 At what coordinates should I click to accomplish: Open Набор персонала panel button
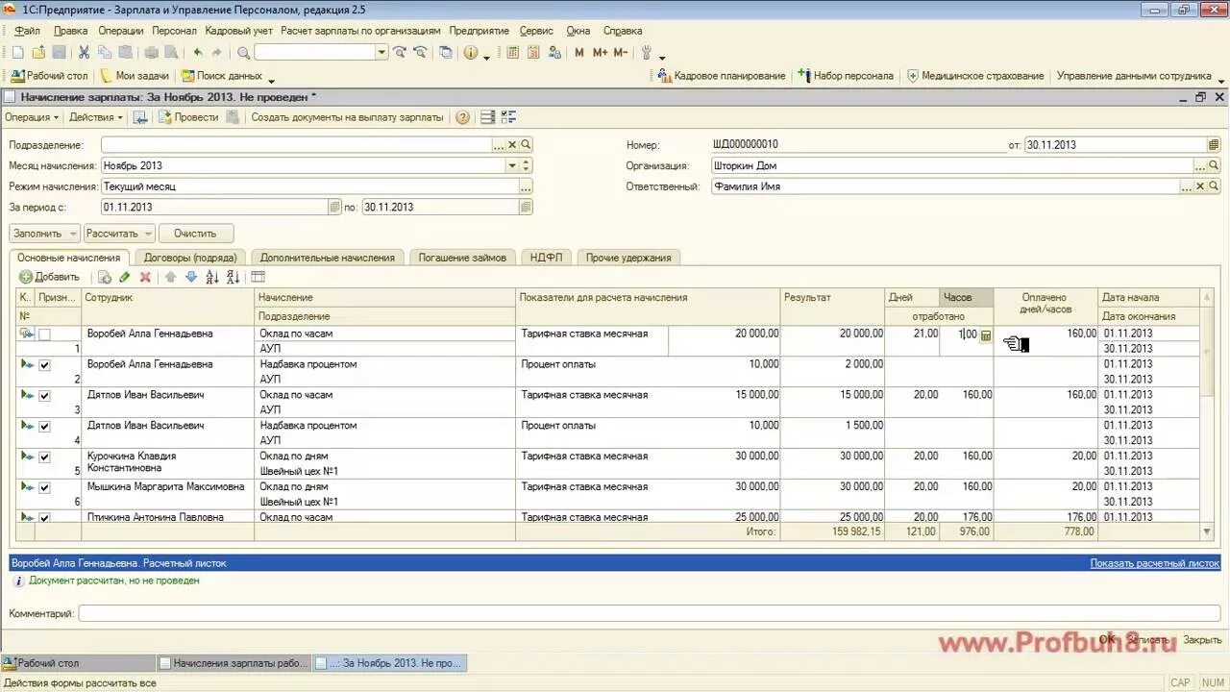click(846, 76)
